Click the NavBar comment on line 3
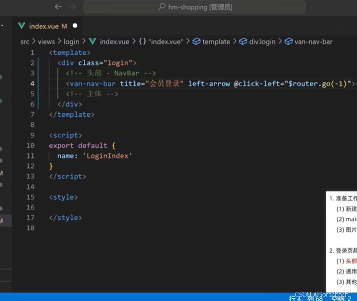 pyautogui.click(x=111, y=73)
